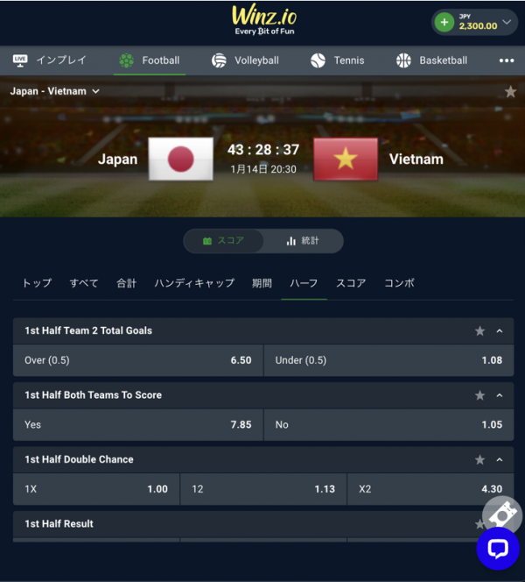The width and height of the screenshot is (525, 582).
Task: Favorite the Japan - Vietnam match star
Action: (x=510, y=91)
